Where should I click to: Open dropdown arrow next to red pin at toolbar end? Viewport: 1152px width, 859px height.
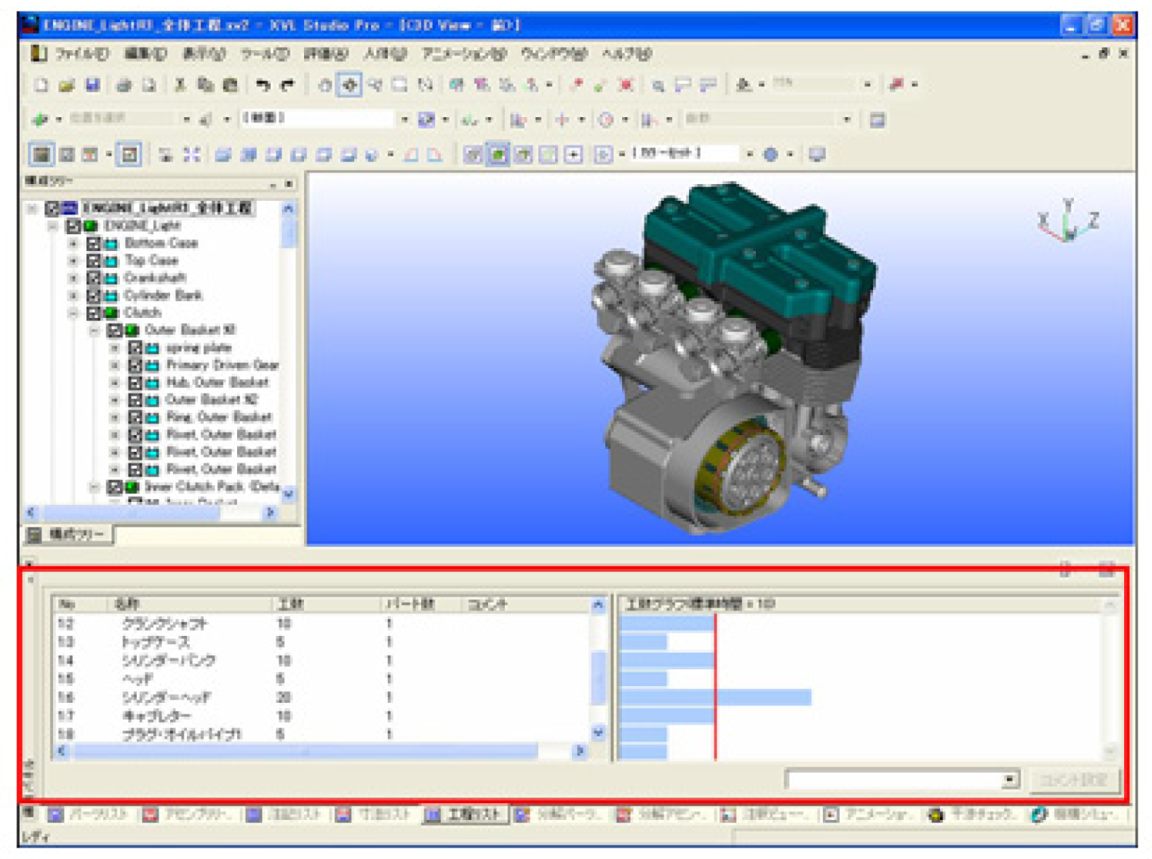[x=914, y=85]
